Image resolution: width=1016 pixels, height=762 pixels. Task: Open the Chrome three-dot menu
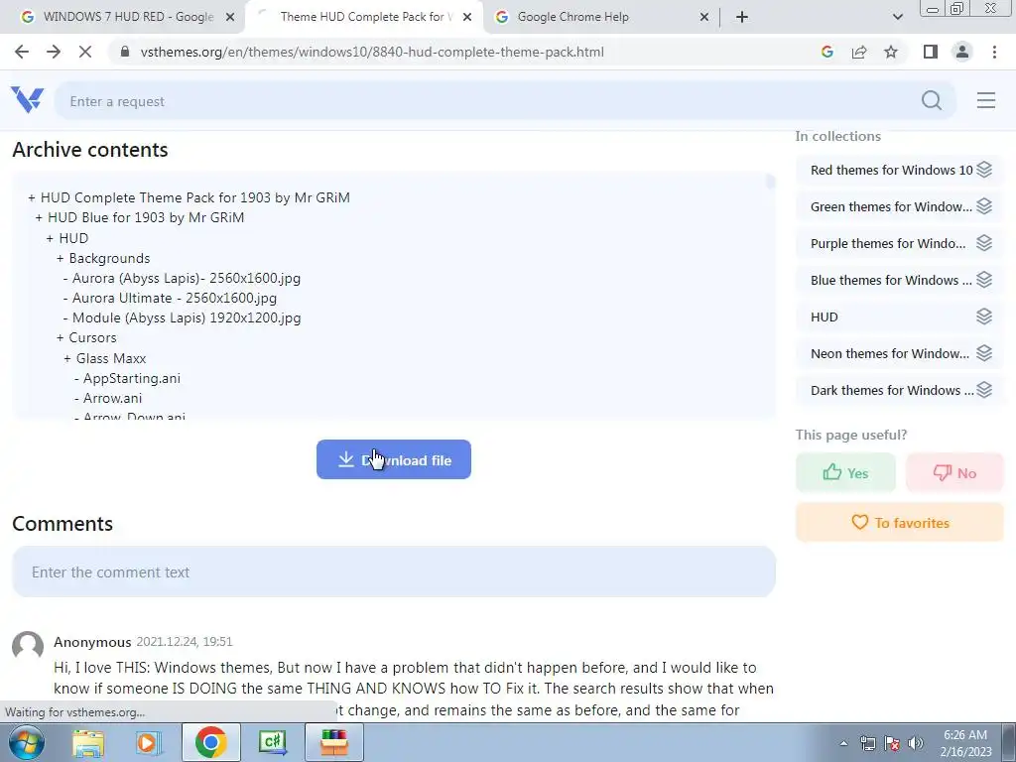click(994, 52)
